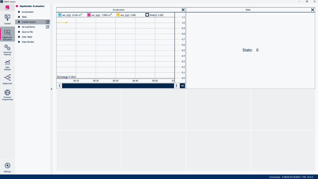Toggle time series checkbox
This screenshot has width=318, height=179.
click(x=147, y=15)
